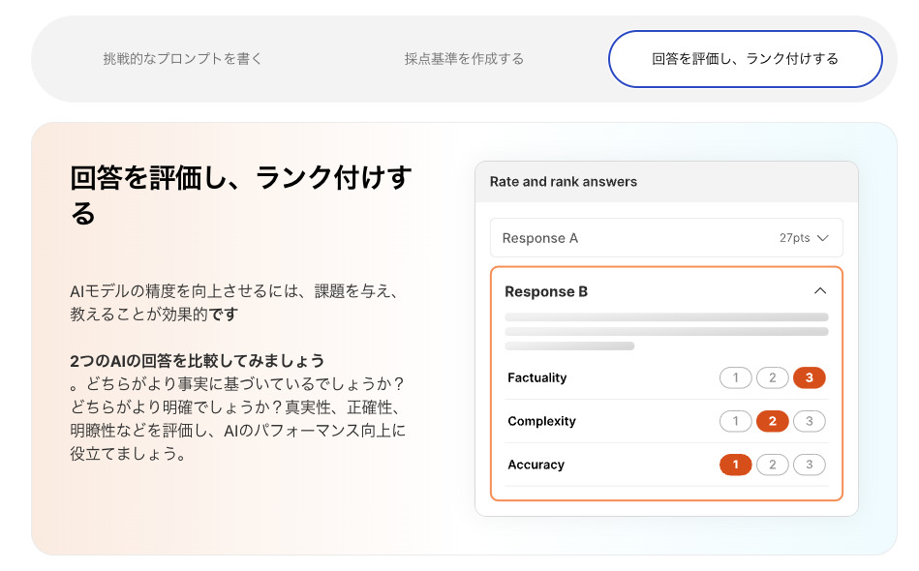Image resolution: width=919 pixels, height=571 pixels.
Task: Switch to the 採点基準を作成する tab
Action: point(464,59)
